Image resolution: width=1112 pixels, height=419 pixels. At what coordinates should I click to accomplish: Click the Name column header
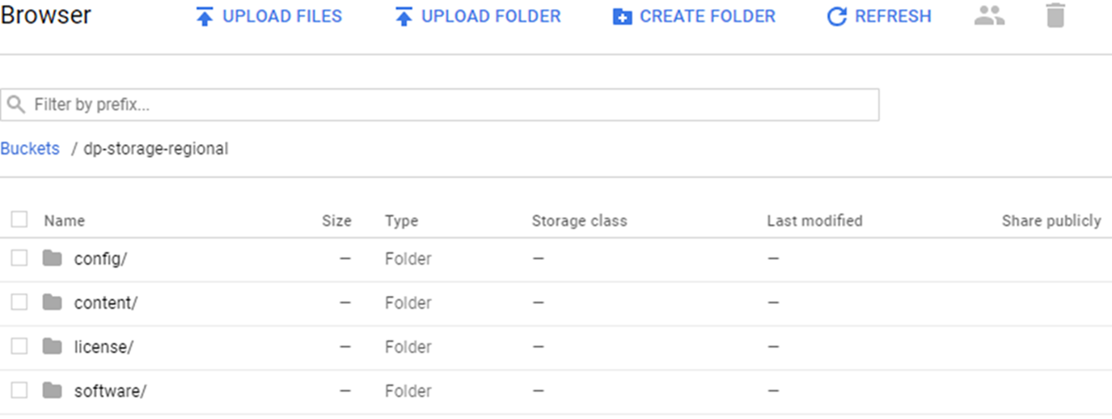(64, 221)
